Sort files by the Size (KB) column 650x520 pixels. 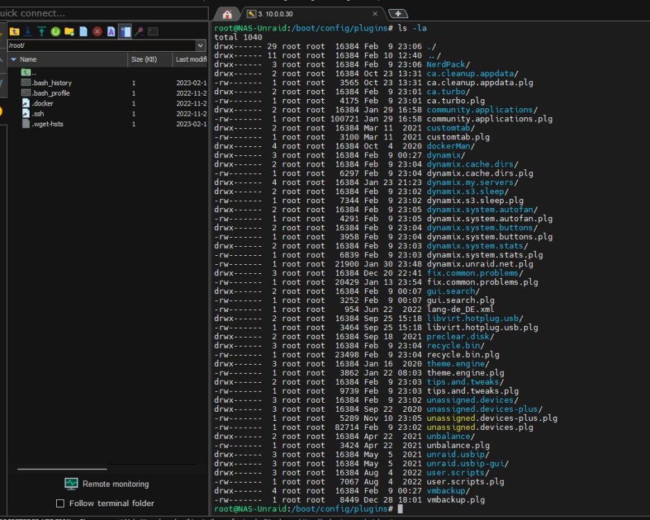[144, 60]
